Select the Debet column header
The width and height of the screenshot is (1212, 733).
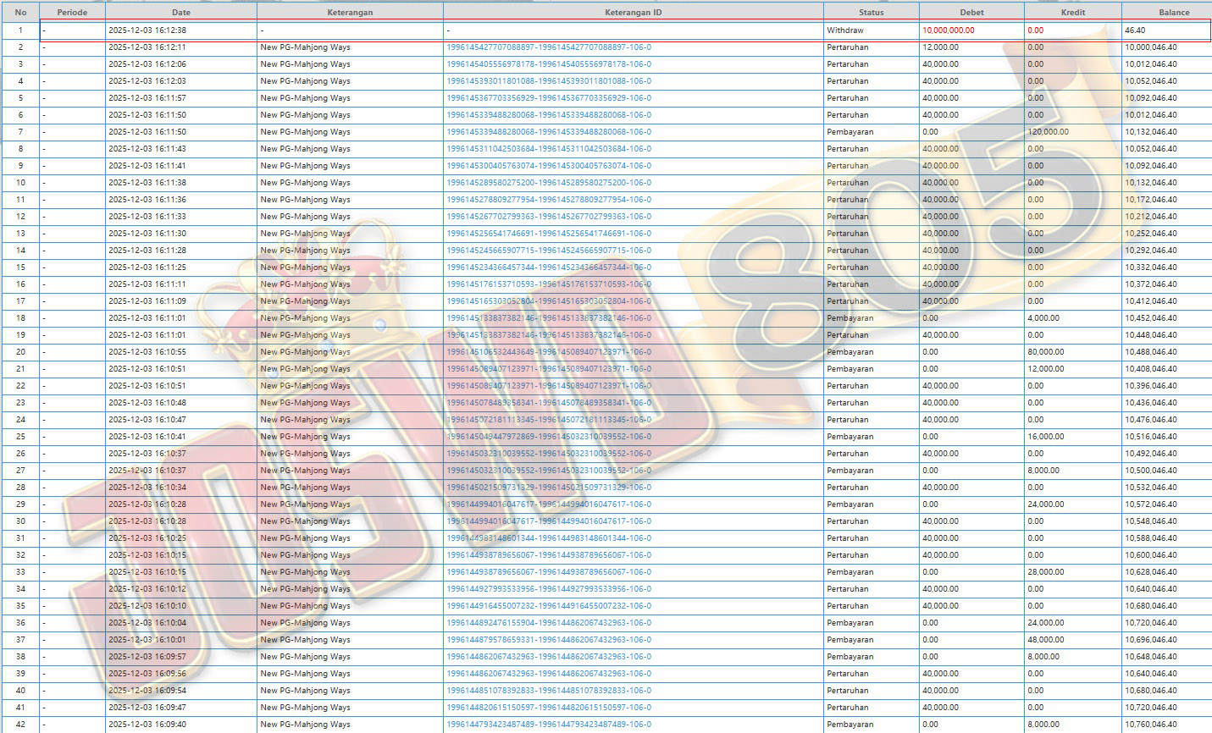971,13
